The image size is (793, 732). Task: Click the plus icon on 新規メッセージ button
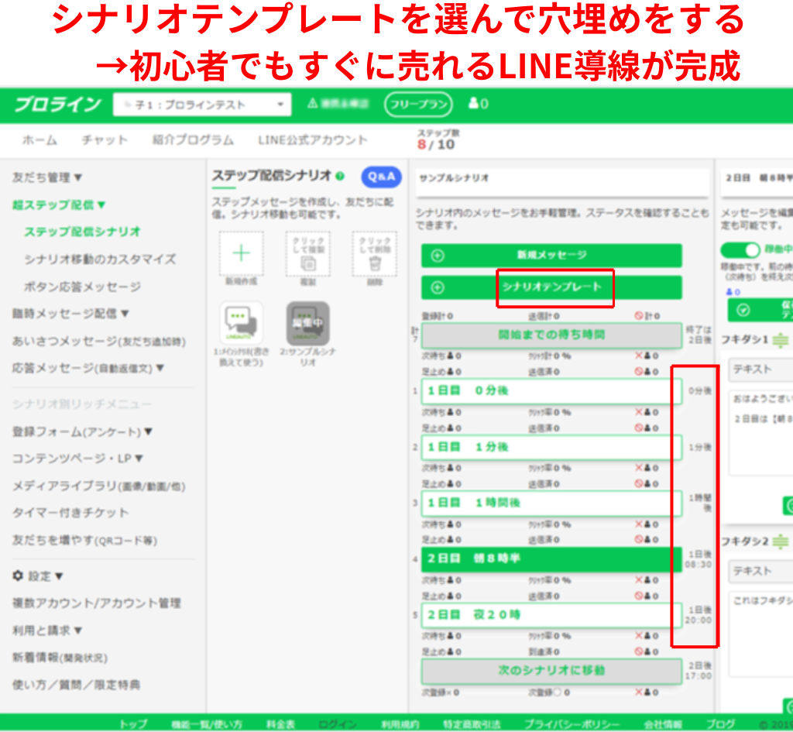tap(438, 256)
